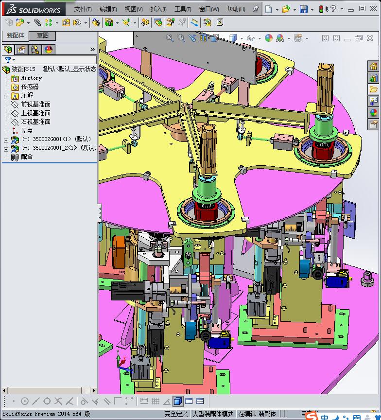Open Design Library icon in task pane
The width and height of the screenshot is (381, 420).
click(x=373, y=78)
